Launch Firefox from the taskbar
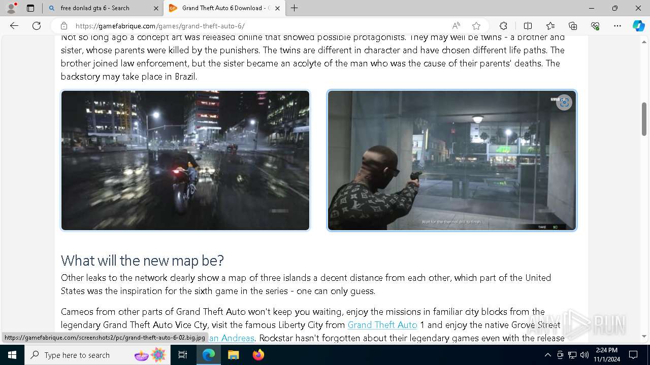The height and width of the screenshot is (365, 650). (x=258, y=355)
